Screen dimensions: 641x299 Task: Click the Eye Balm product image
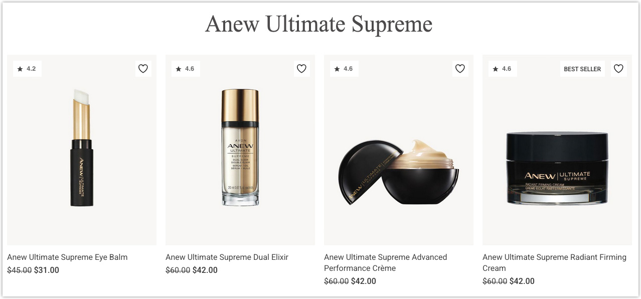tap(81, 149)
